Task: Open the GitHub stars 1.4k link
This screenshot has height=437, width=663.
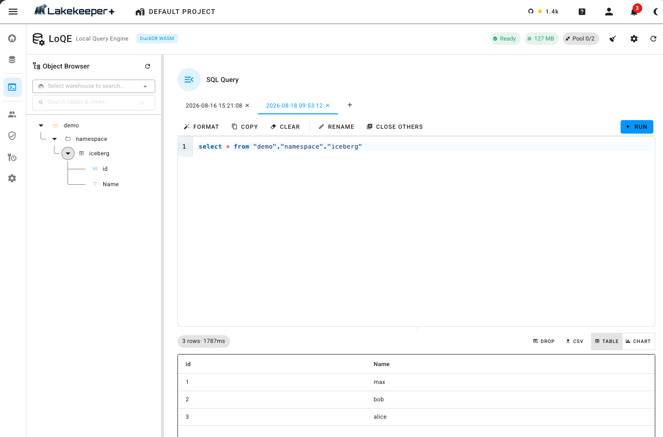Action: coord(543,12)
